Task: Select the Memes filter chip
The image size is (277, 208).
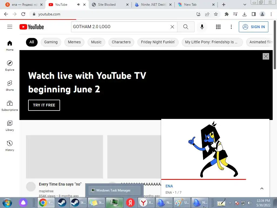Action: tap(74, 42)
